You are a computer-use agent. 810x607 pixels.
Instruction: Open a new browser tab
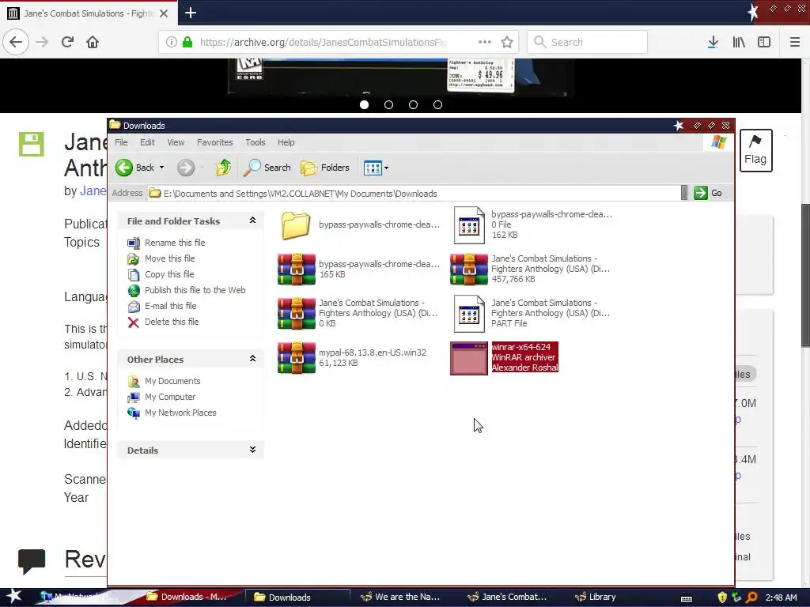tap(191, 13)
